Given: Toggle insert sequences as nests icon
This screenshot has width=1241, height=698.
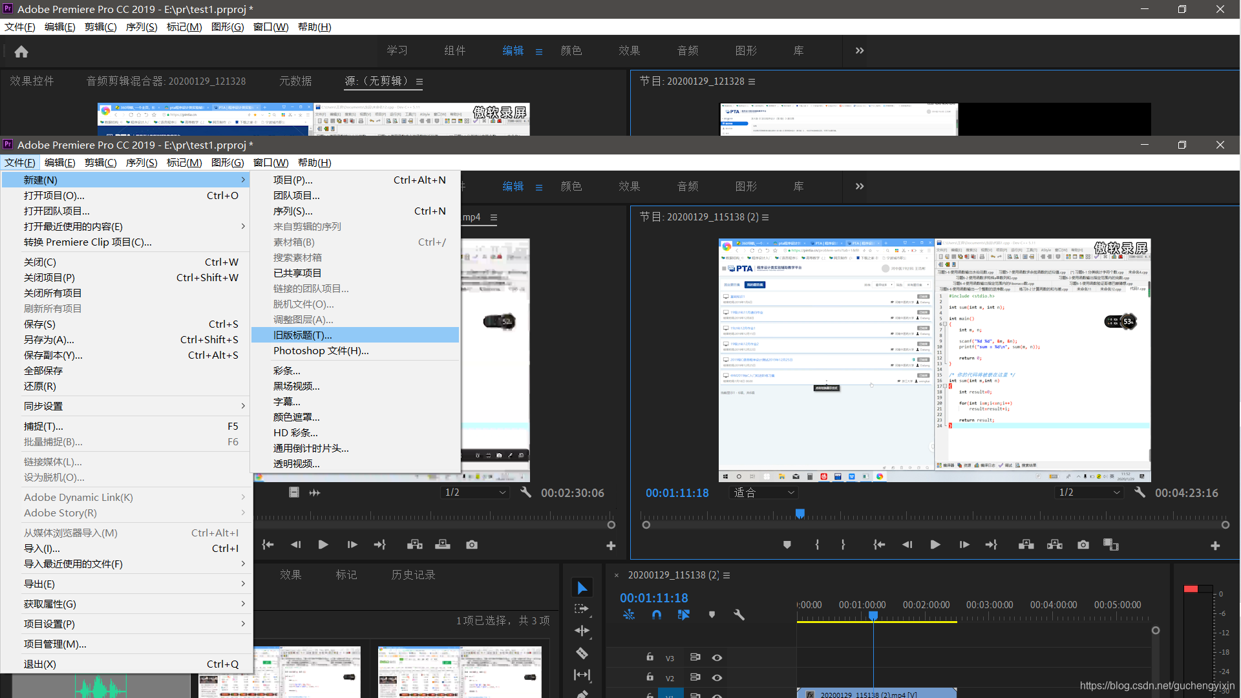Looking at the screenshot, I should pyautogui.click(x=629, y=615).
